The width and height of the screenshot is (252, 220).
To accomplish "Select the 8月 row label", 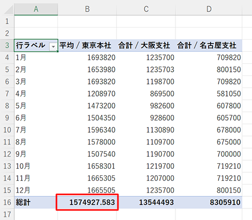I will tap(36, 142).
